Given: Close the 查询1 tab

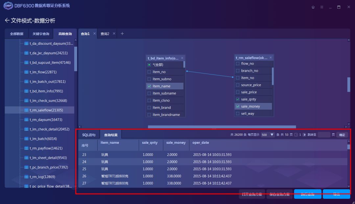Looking at the screenshot, I should coord(94,34).
